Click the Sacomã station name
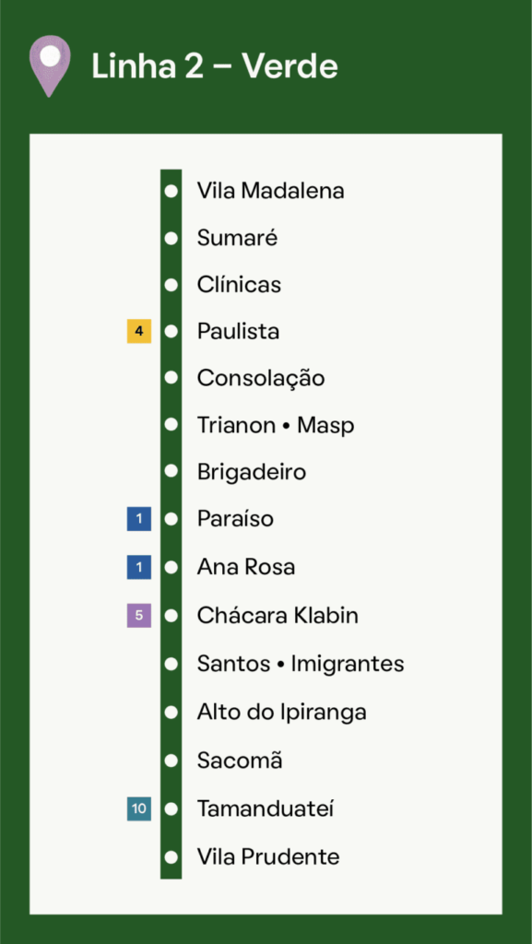532x944 pixels. pos(240,761)
